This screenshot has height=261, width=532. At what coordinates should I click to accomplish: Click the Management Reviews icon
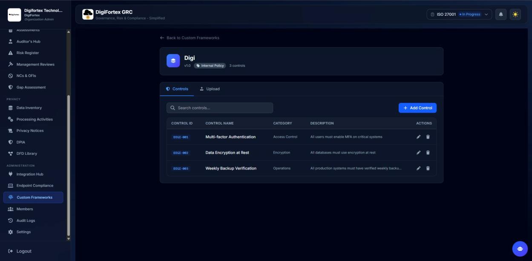pyautogui.click(x=11, y=65)
